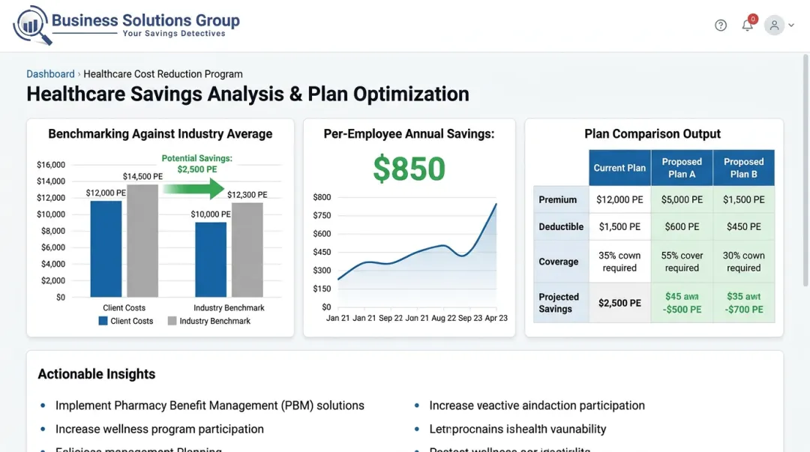Click the Healthcare Cost Reduction Program breadcrumb

point(163,74)
